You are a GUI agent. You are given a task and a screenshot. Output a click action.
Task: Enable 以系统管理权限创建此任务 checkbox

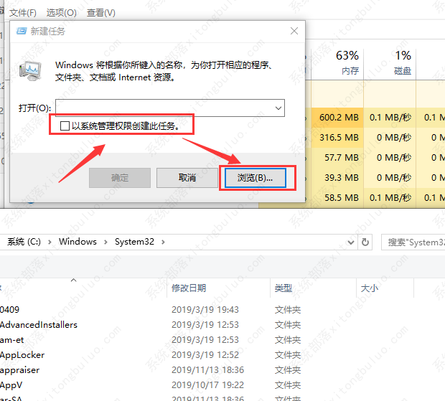tap(65, 126)
